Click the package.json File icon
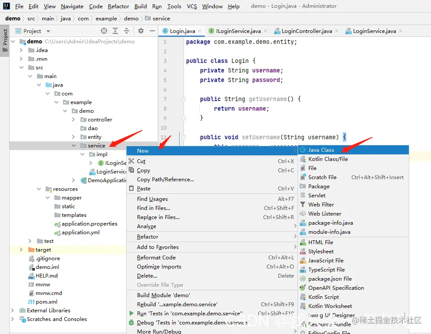The image size is (431, 334). (303, 279)
